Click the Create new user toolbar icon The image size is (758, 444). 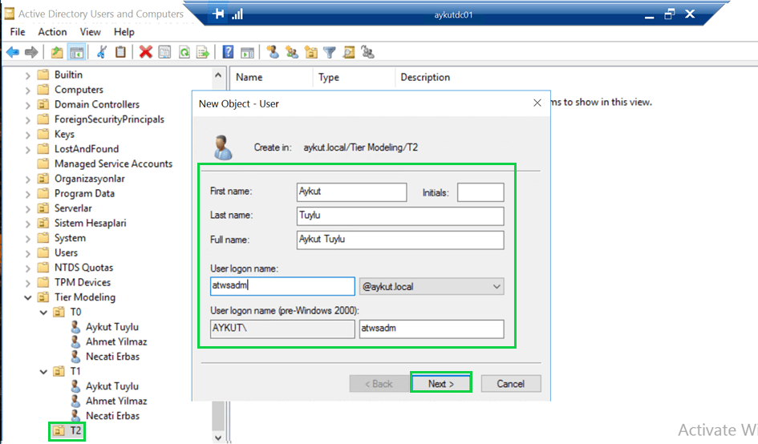[x=273, y=52]
